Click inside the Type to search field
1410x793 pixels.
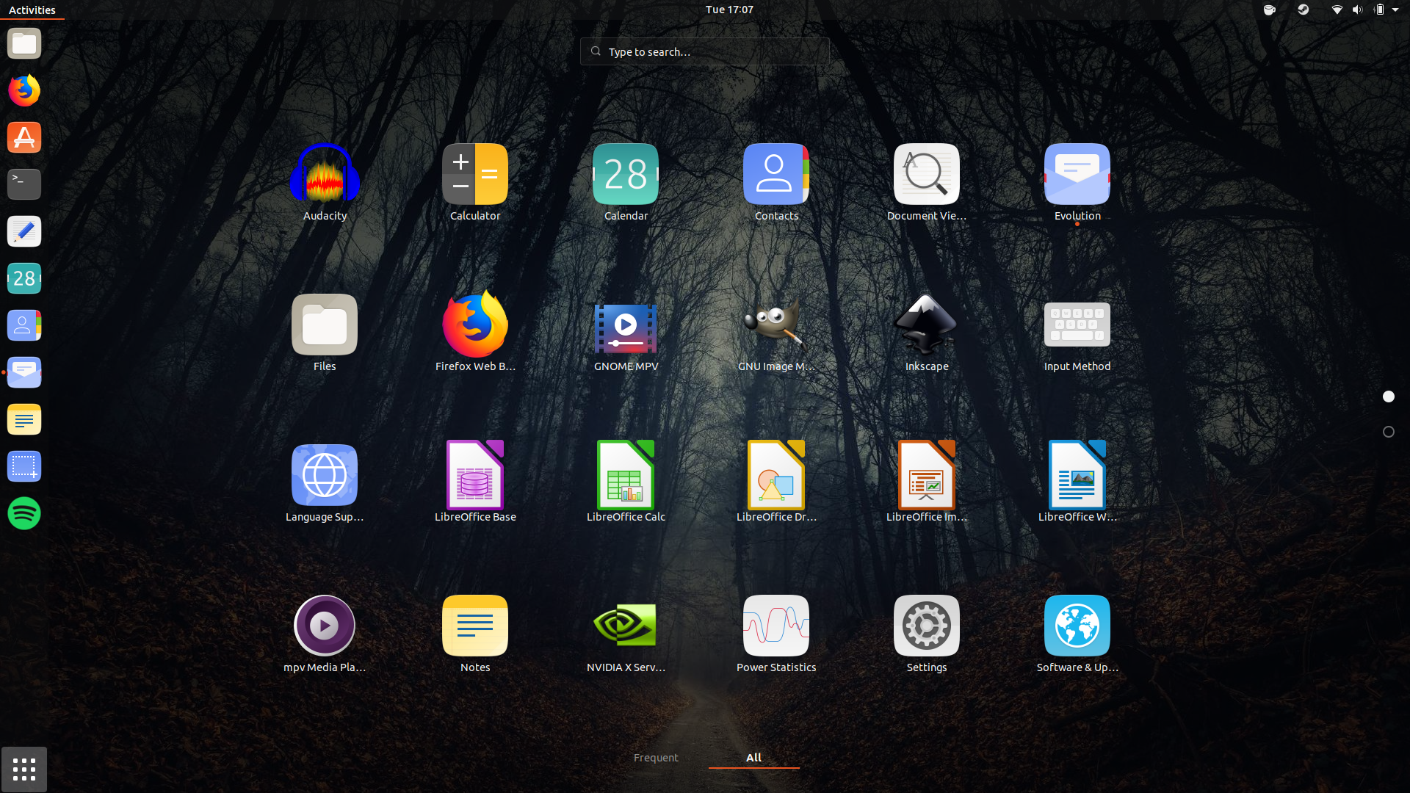[x=704, y=51]
